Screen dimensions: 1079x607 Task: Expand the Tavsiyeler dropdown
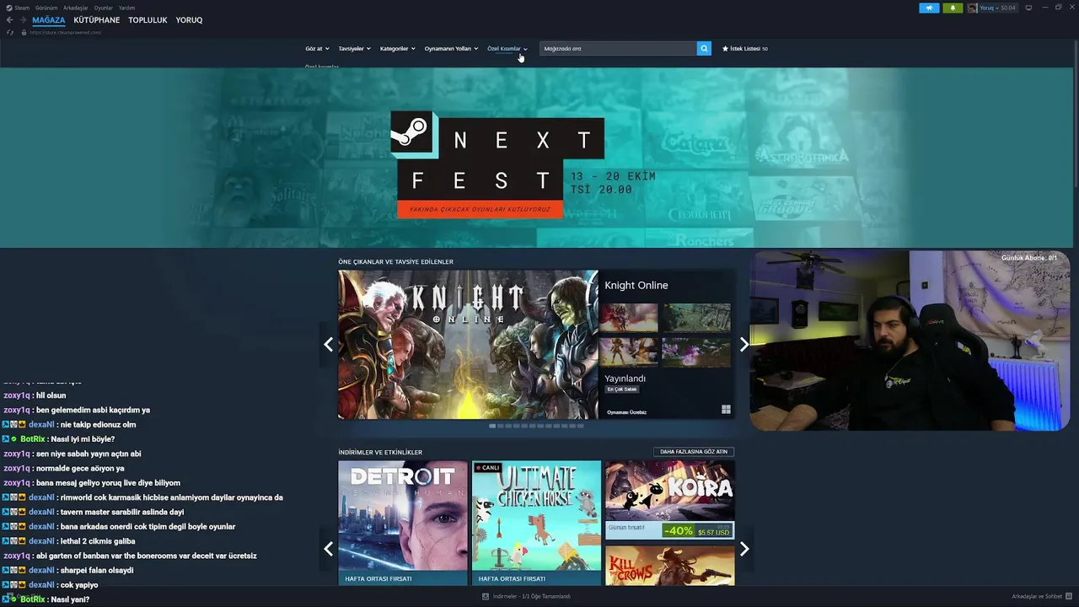(354, 49)
